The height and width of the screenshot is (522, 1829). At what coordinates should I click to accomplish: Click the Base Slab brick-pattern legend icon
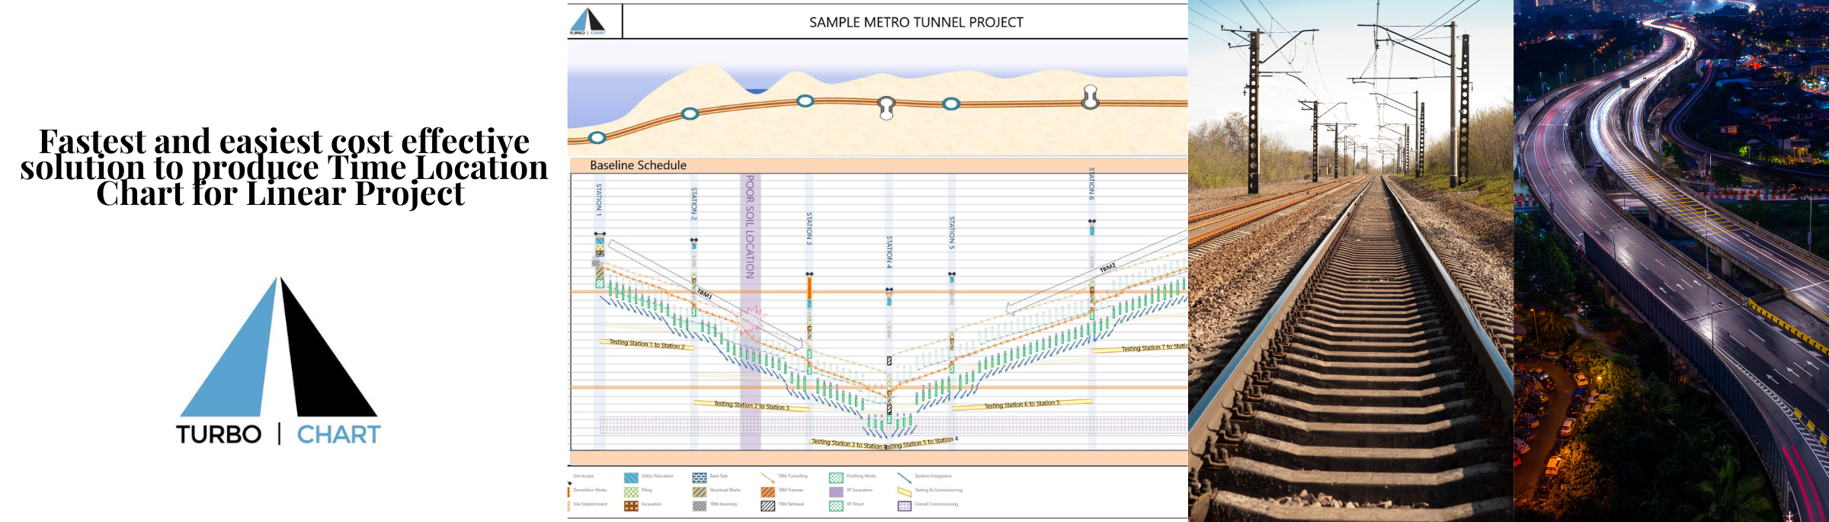(x=700, y=478)
